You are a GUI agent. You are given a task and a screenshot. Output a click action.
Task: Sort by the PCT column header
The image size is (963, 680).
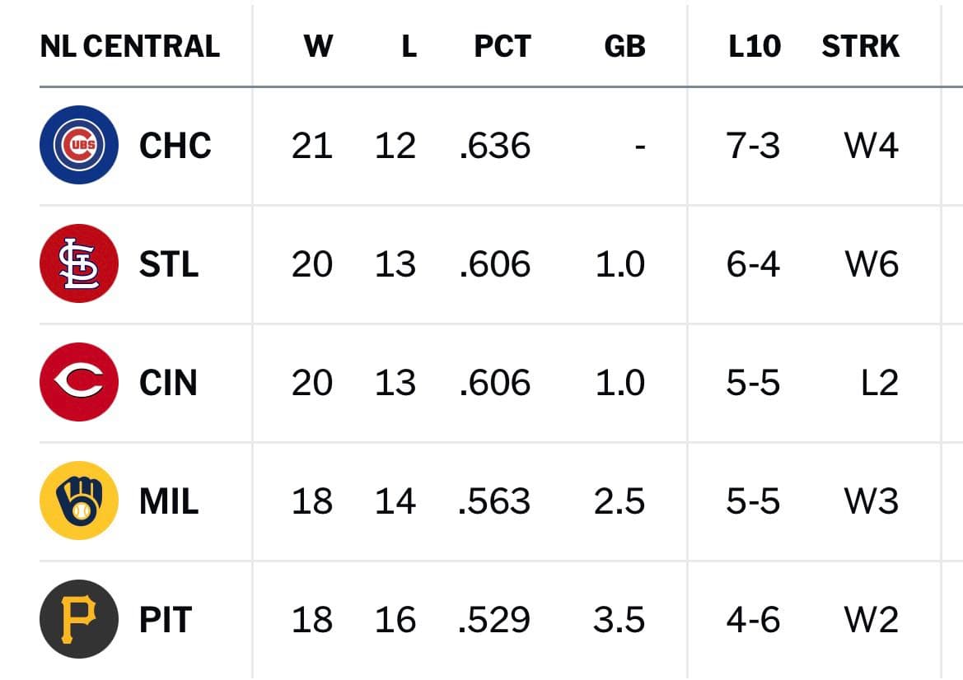tap(503, 46)
